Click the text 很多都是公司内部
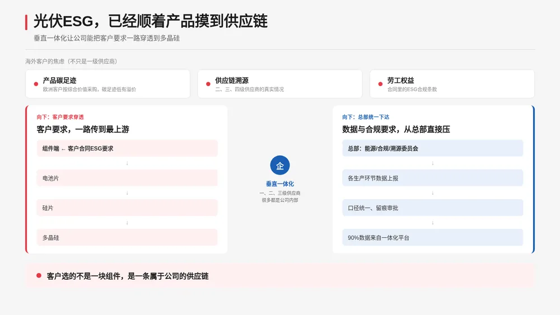 pos(279,200)
